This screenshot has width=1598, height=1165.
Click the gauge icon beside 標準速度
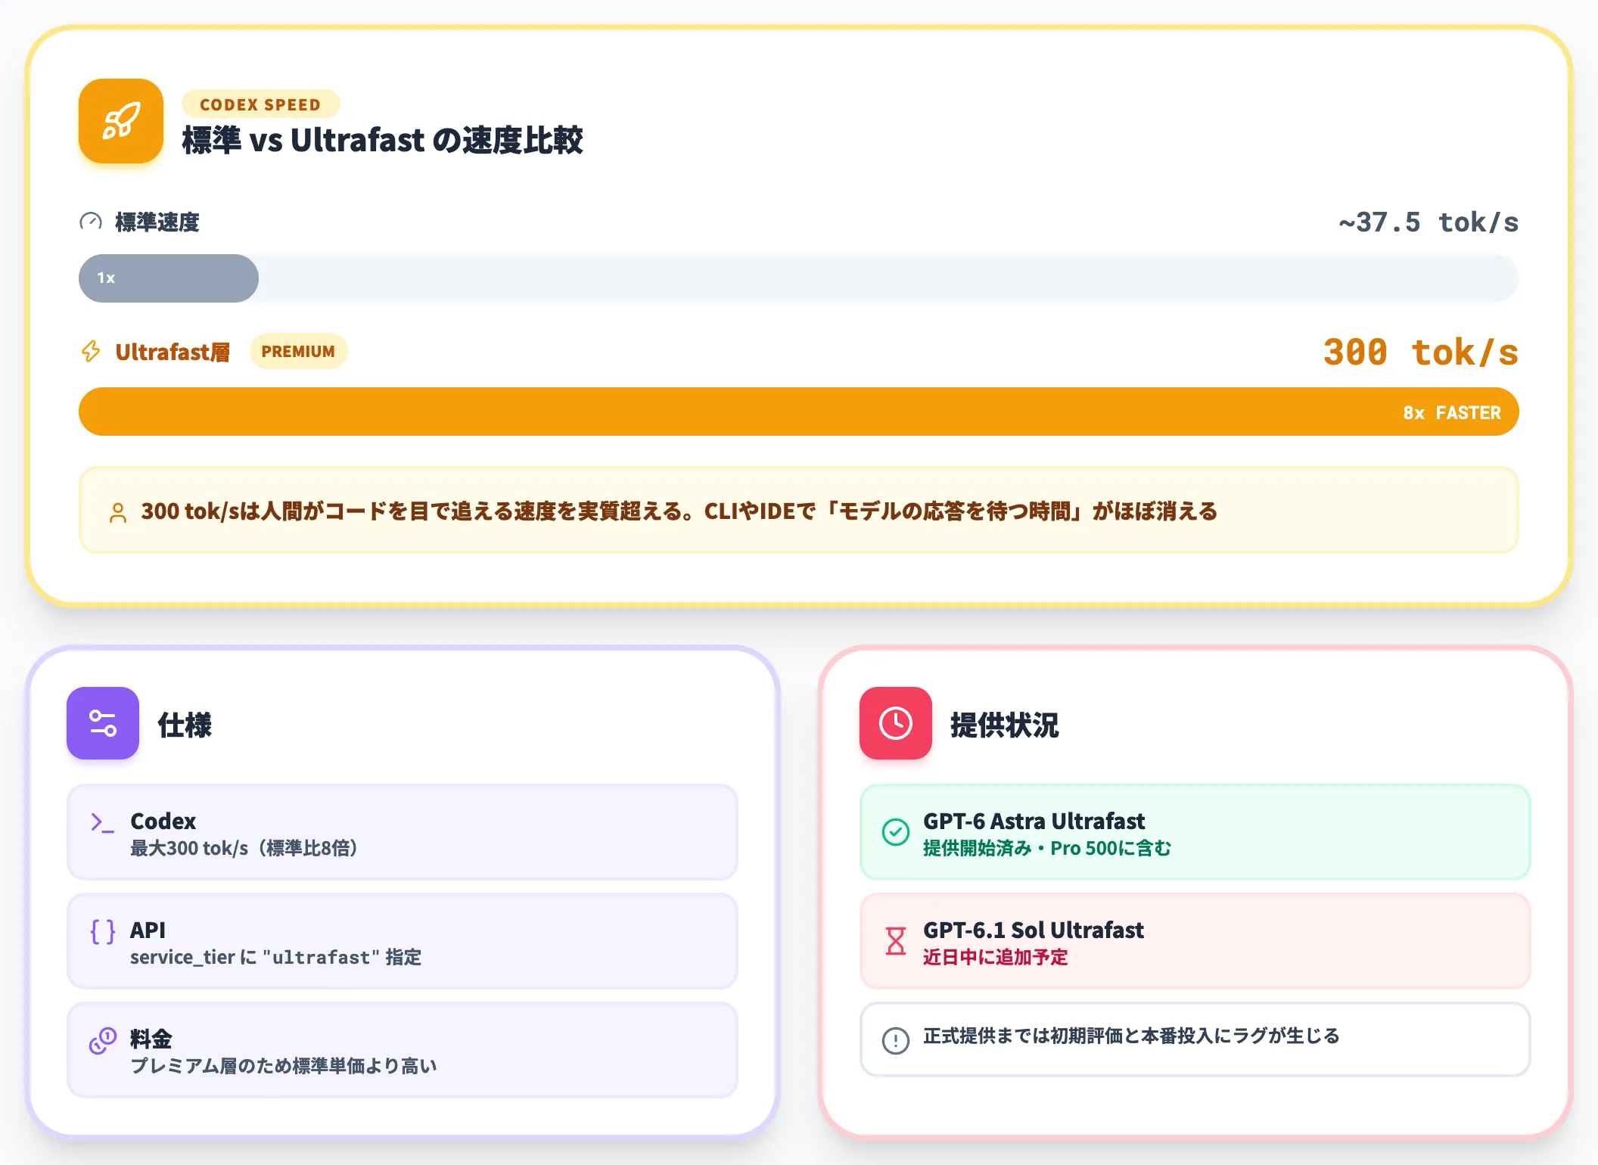tap(91, 222)
